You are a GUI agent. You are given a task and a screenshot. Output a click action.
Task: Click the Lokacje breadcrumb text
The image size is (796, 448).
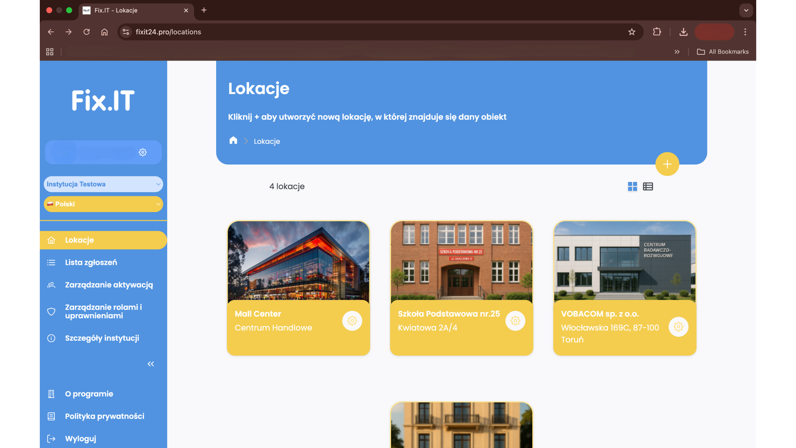(x=267, y=141)
